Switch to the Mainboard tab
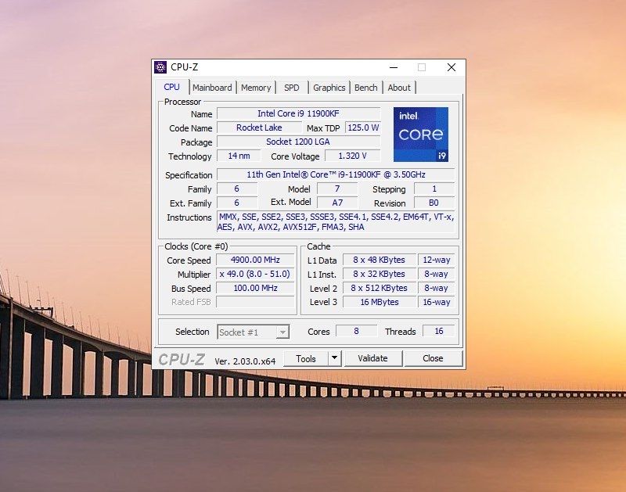This screenshot has height=492, width=626. pos(212,88)
